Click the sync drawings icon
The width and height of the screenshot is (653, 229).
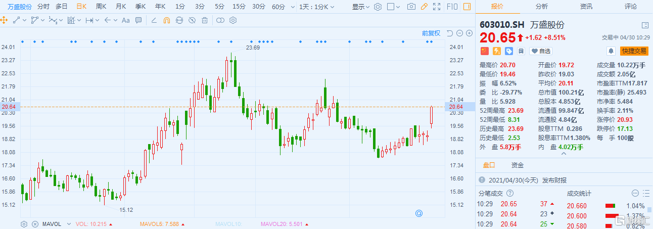point(179,20)
